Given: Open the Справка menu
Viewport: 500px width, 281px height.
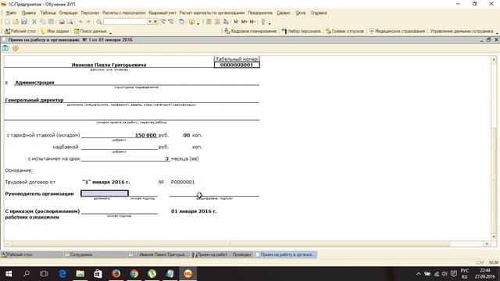Looking at the screenshot, I should coord(319,13).
